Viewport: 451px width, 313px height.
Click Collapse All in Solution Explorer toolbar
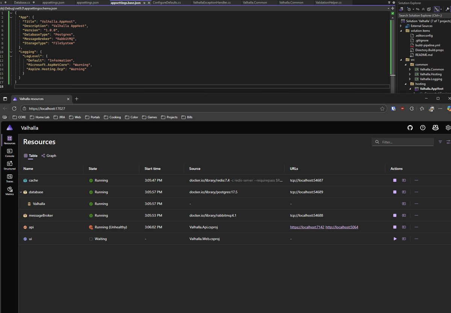point(424,9)
